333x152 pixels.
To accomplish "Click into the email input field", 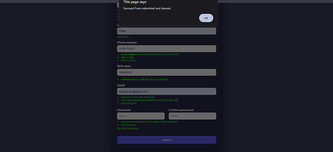I will [166, 91].
